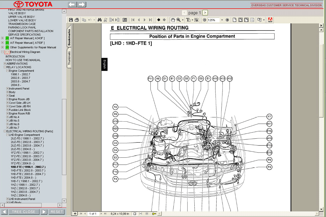Go to previous page in the toolbar
The height and width of the screenshot is (217, 326).
[x=139, y=20]
